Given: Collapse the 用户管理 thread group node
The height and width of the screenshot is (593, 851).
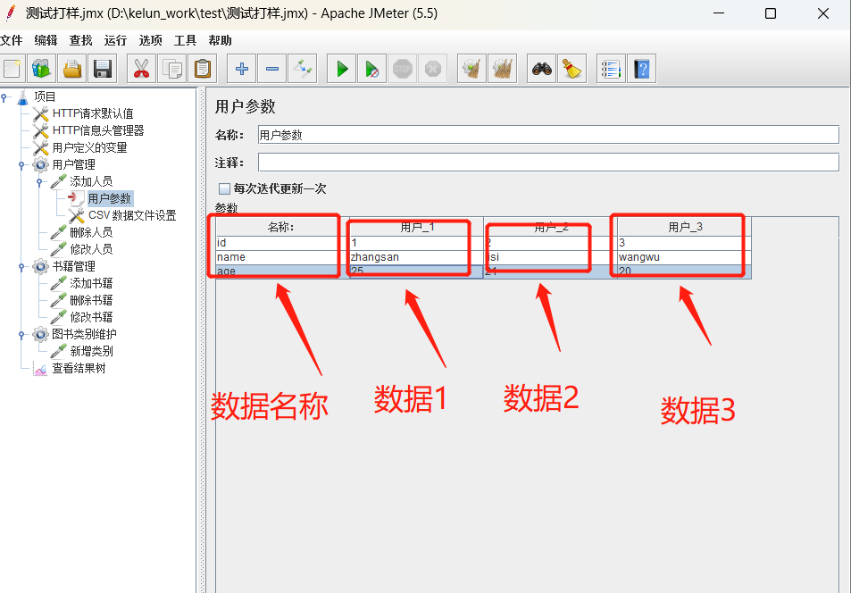Looking at the screenshot, I should coord(21,164).
